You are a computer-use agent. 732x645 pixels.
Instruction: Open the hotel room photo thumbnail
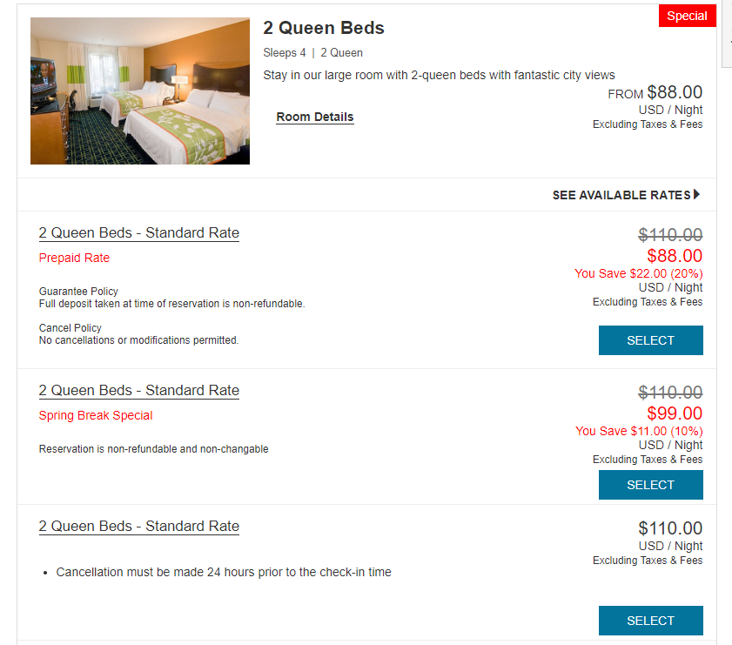coord(140,91)
